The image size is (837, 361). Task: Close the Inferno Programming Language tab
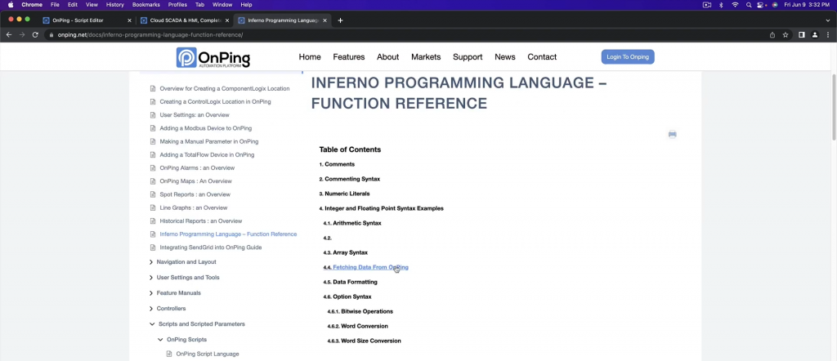pos(325,20)
